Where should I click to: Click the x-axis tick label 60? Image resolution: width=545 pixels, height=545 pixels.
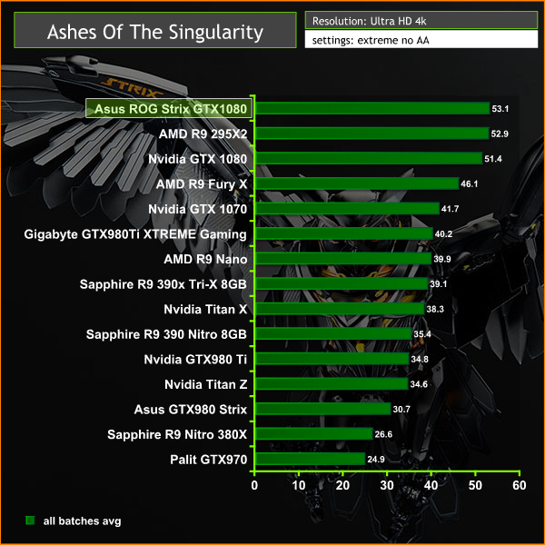tap(520, 485)
